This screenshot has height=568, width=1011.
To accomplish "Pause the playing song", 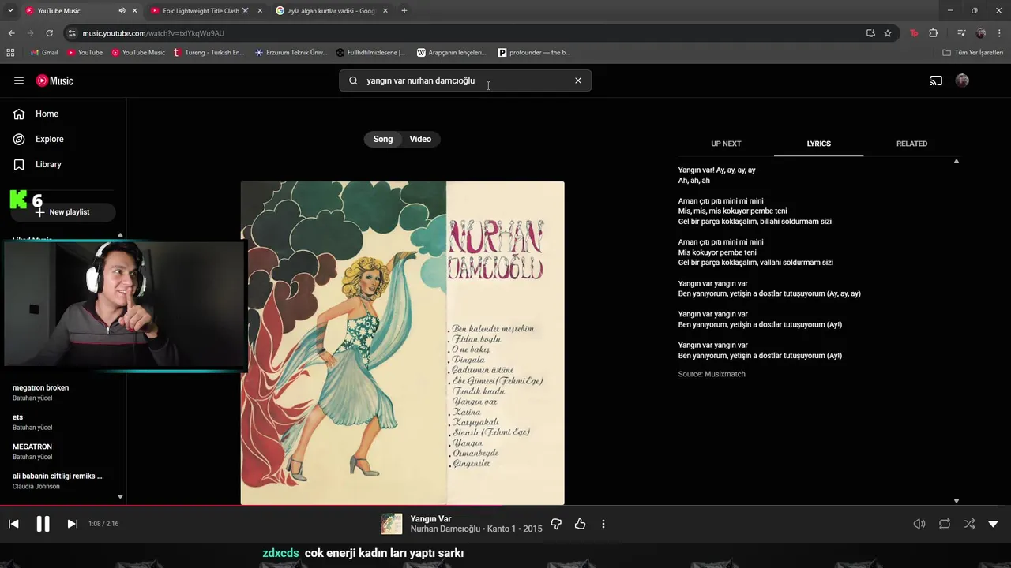I will point(43,524).
